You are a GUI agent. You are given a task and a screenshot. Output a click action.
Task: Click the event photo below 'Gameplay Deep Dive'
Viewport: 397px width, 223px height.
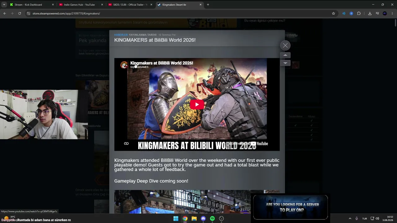(x=197, y=202)
